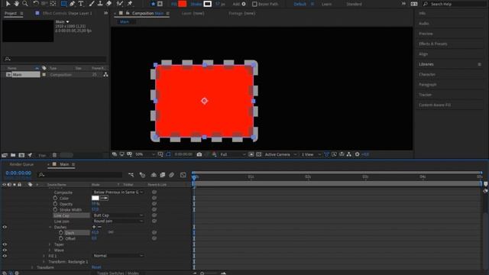Viewport: 489px width, 275px height.
Task: Open Composite dropdown Below Previous in Same Group
Action: click(x=118, y=192)
